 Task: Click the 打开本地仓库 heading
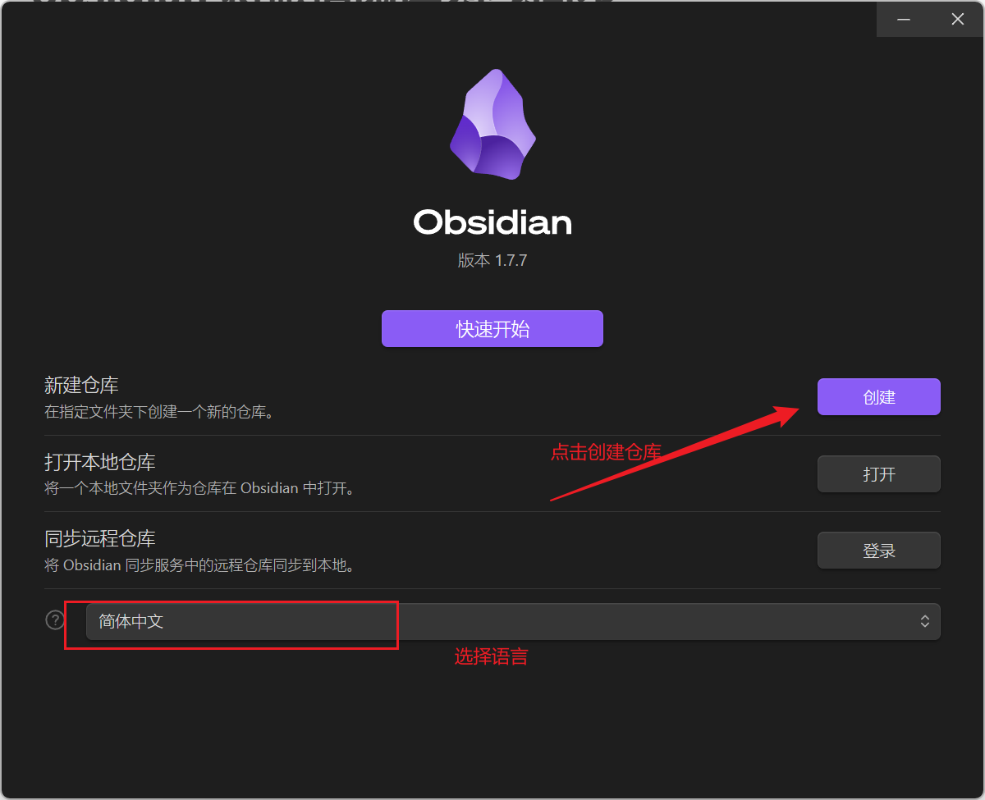pos(100,462)
